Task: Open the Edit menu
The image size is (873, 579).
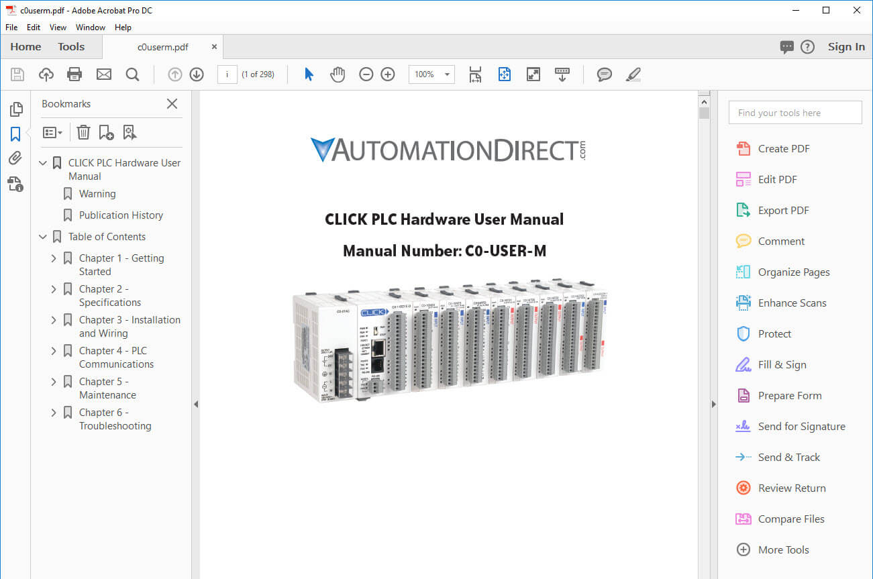Action: click(x=34, y=28)
